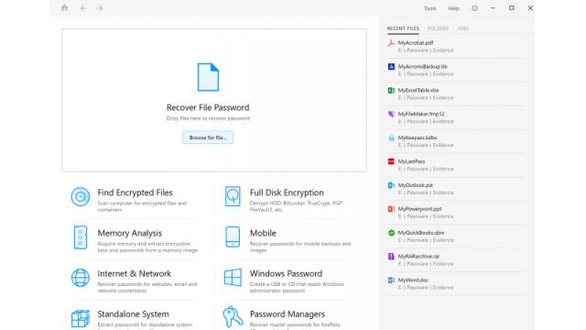Open Windows Password
Screen dimensions: 586x330
click(x=286, y=273)
